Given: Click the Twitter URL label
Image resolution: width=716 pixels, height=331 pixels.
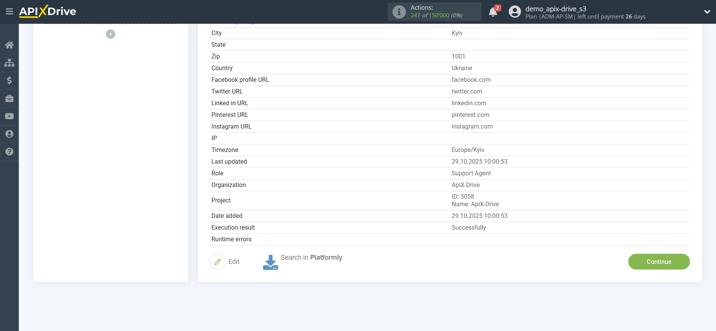Looking at the screenshot, I should click(x=227, y=92).
